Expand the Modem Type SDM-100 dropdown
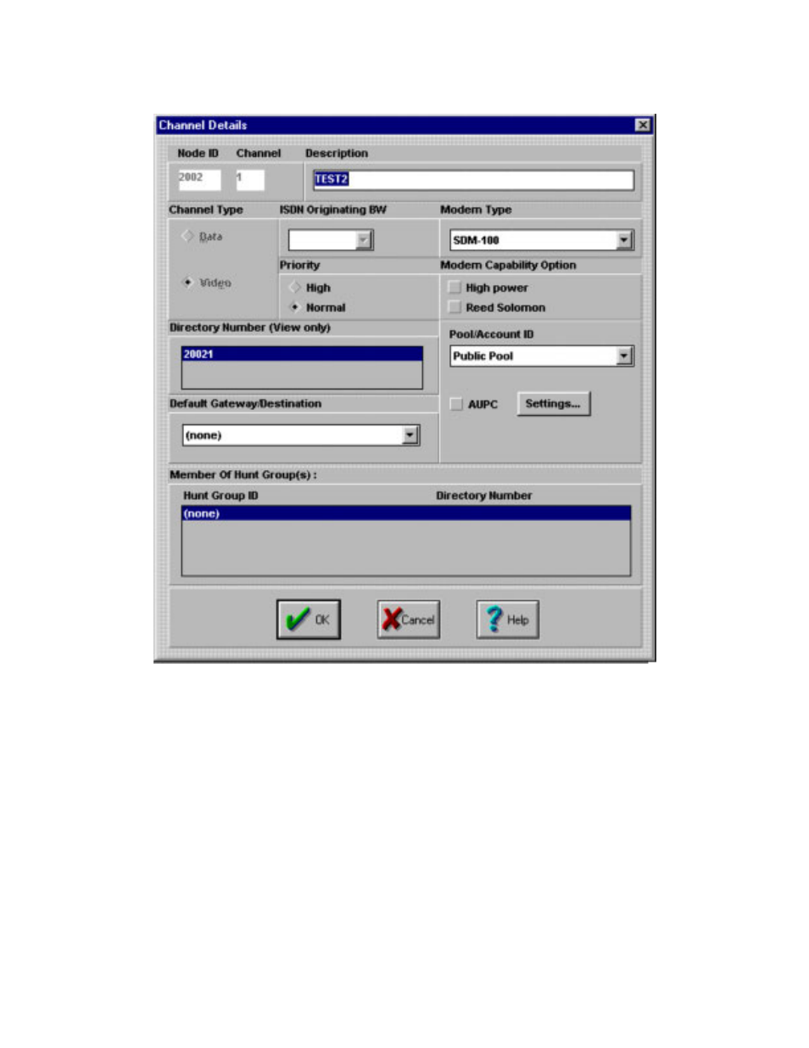809x1048 pixels. [x=624, y=240]
